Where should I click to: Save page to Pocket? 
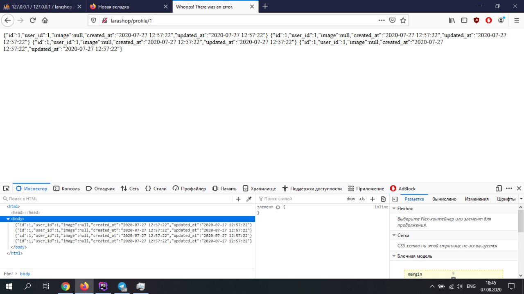coord(392,20)
